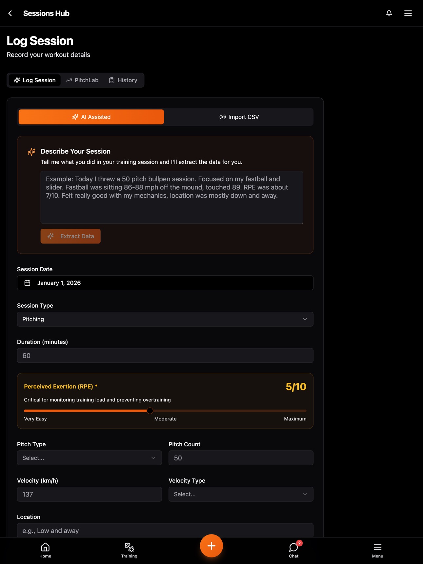The image size is (423, 564).
Task: Switch to the History tab
Action: 123,80
